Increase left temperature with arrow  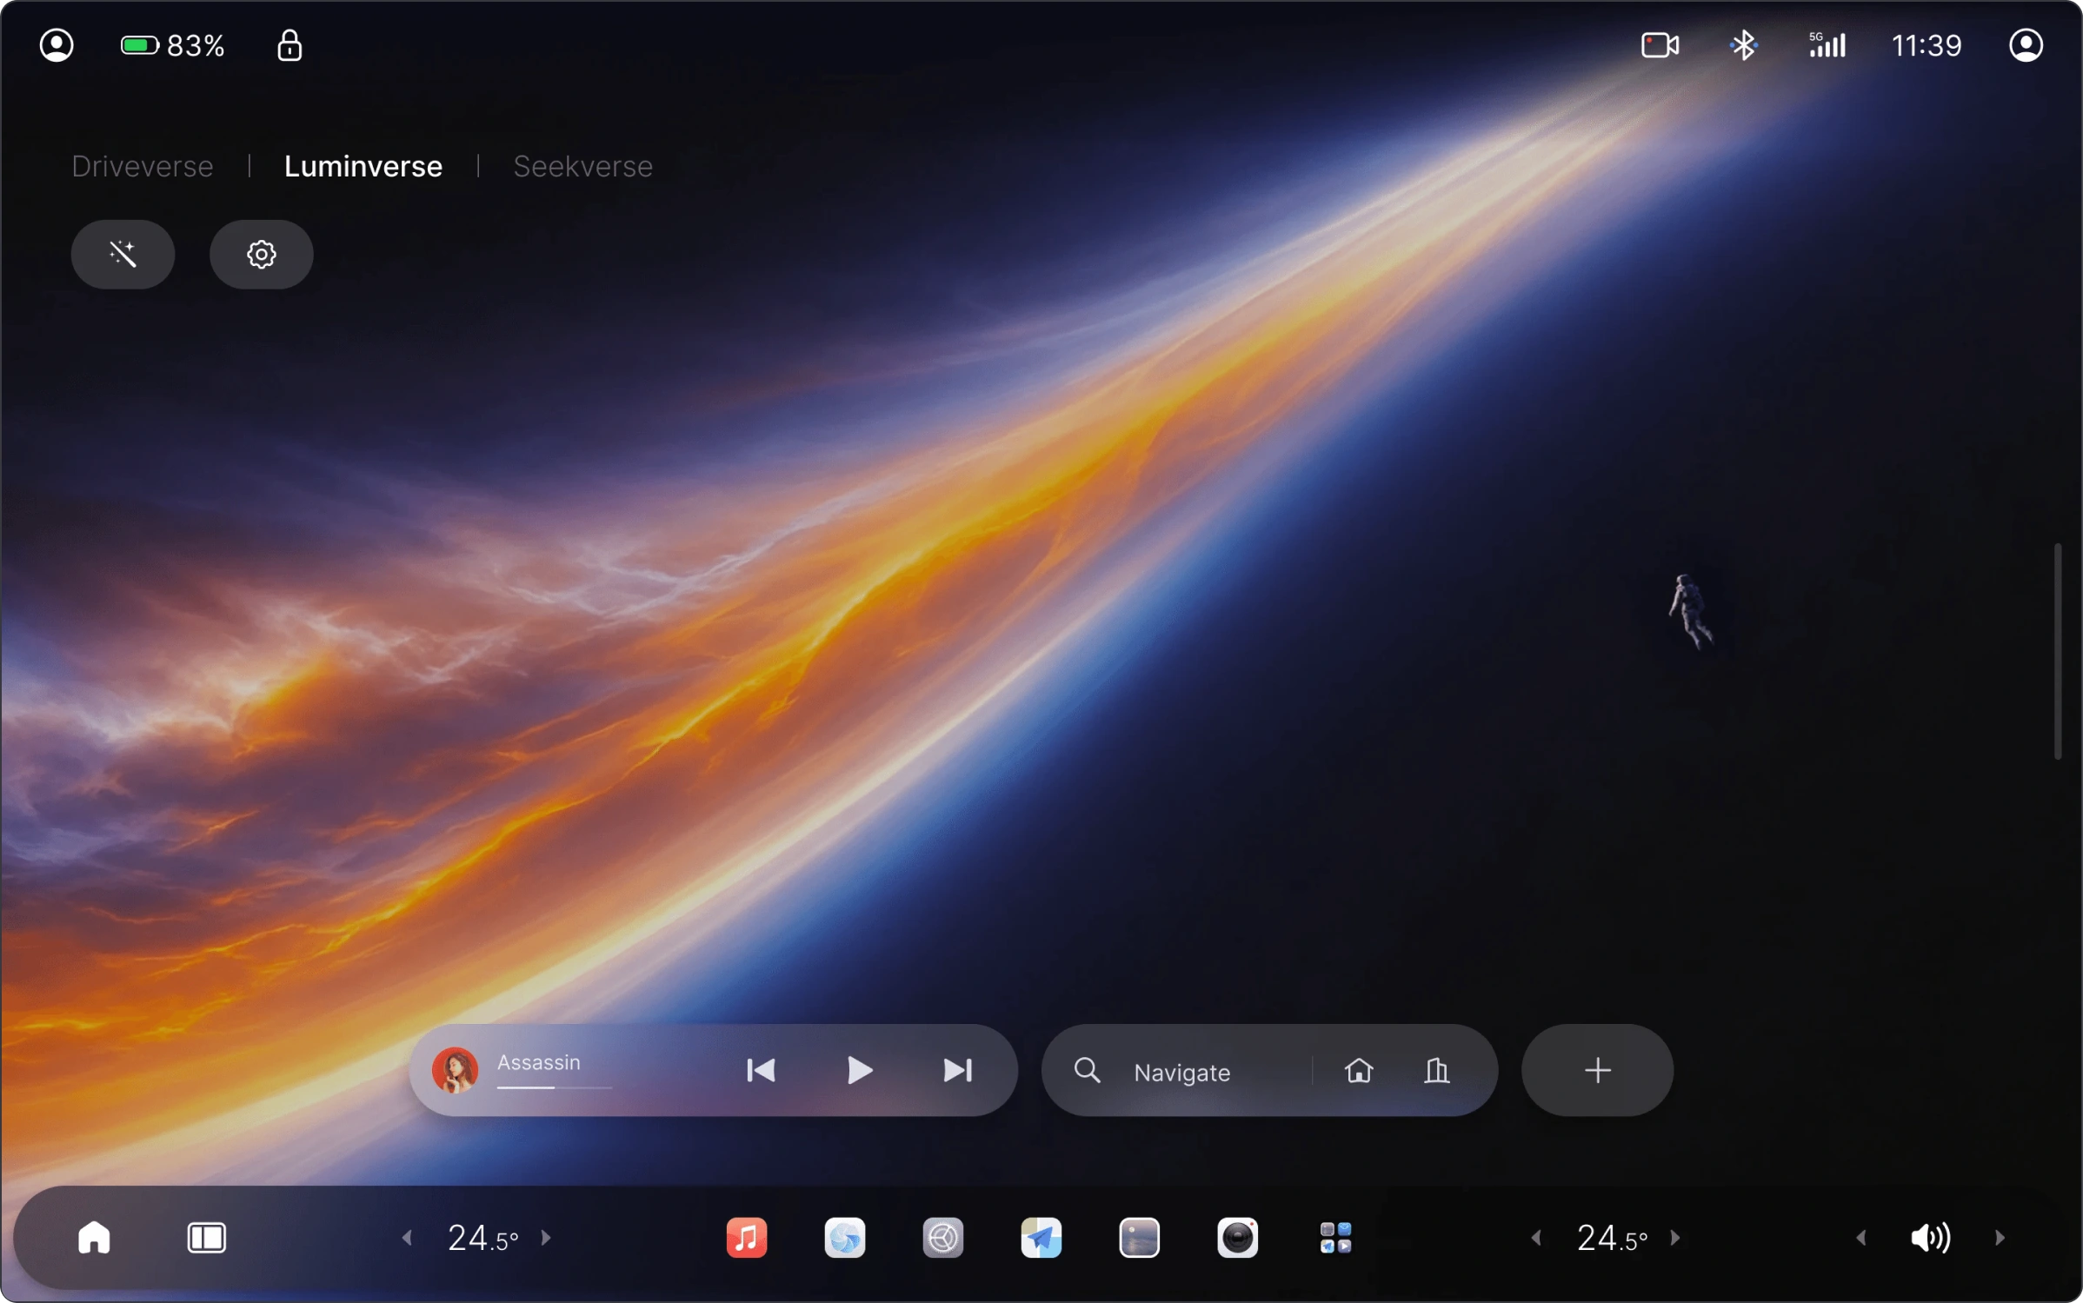coord(546,1237)
